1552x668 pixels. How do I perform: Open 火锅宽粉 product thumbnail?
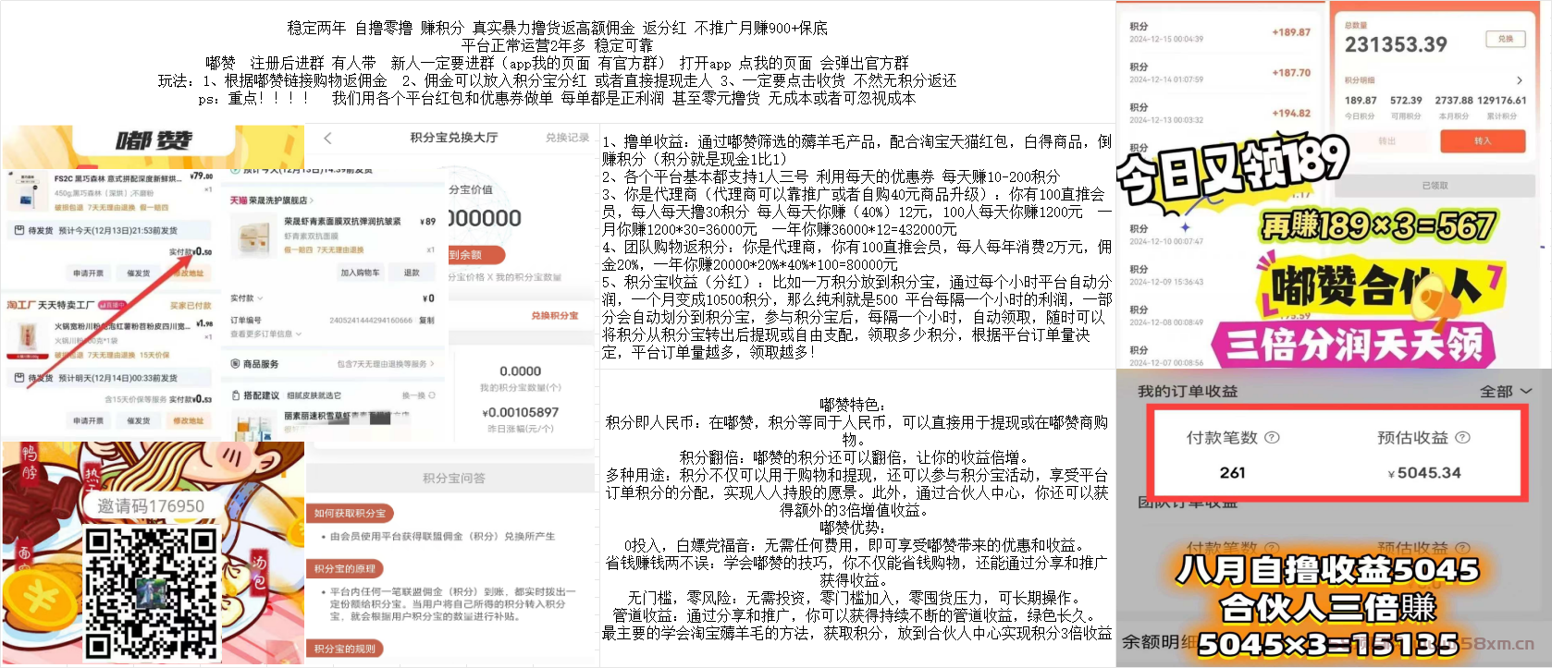29,339
